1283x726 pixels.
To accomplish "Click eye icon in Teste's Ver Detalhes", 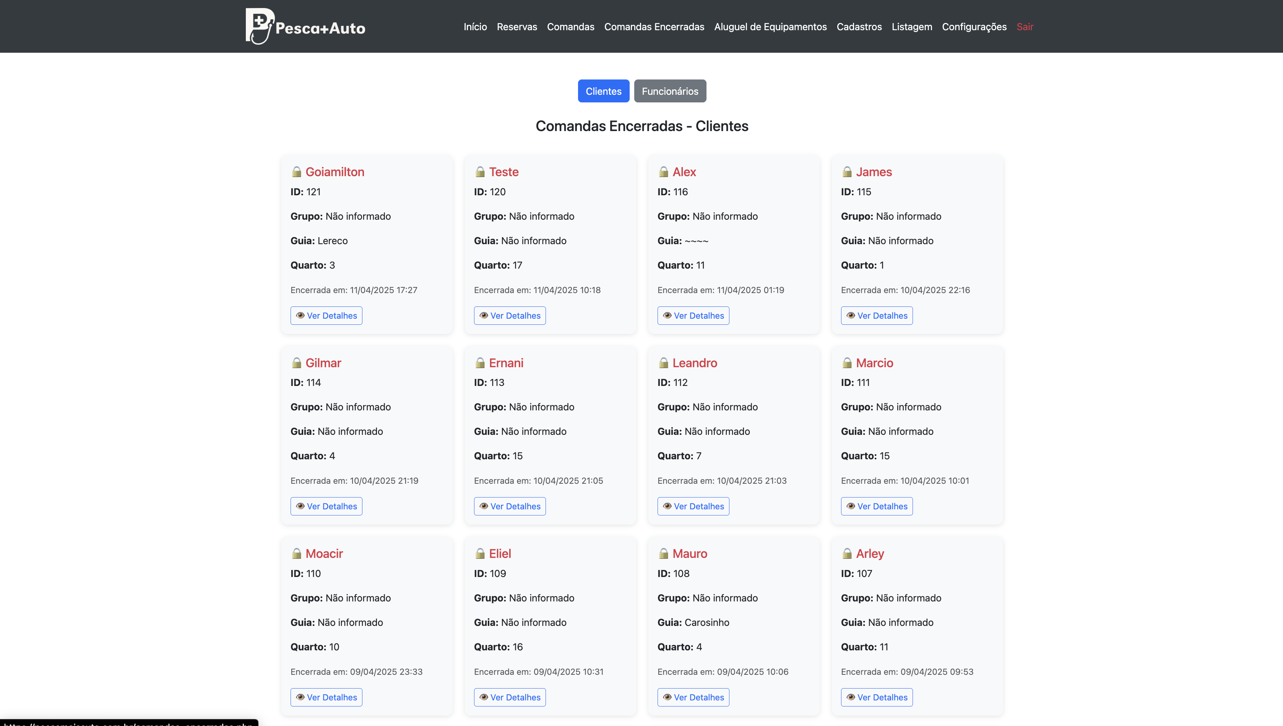I will 483,316.
